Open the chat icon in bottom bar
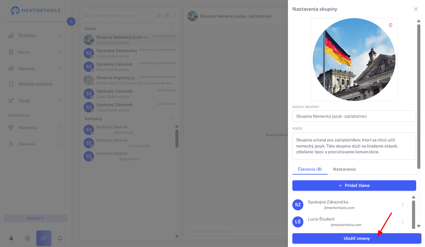This screenshot has width=425, height=247. (x=44, y=238)
